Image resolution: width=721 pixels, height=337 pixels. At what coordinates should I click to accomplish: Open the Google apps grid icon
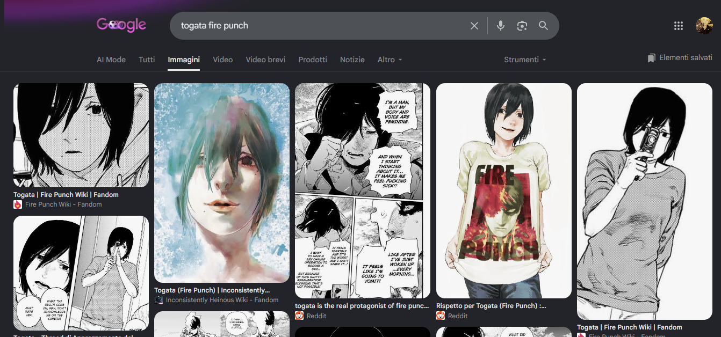(x=679, y=26)
